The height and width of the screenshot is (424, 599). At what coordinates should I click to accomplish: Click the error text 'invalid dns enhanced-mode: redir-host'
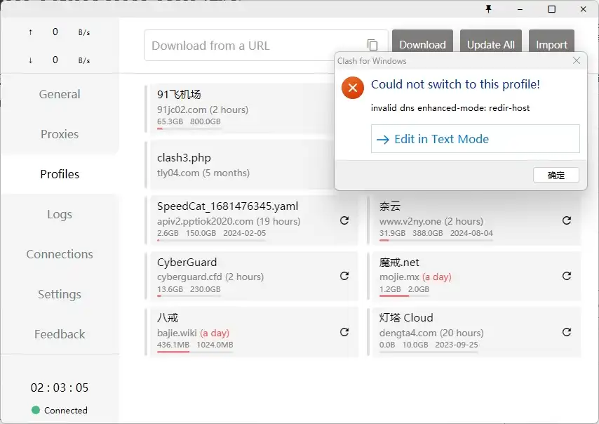(450, 108)
